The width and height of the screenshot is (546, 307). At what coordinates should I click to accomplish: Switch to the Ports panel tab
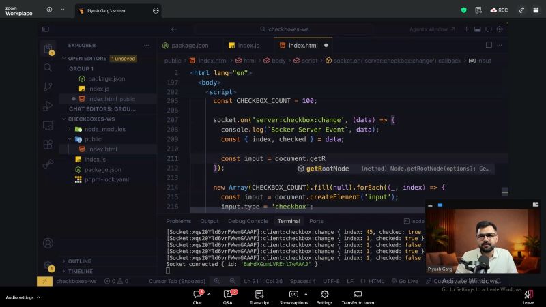pos(316,221)
